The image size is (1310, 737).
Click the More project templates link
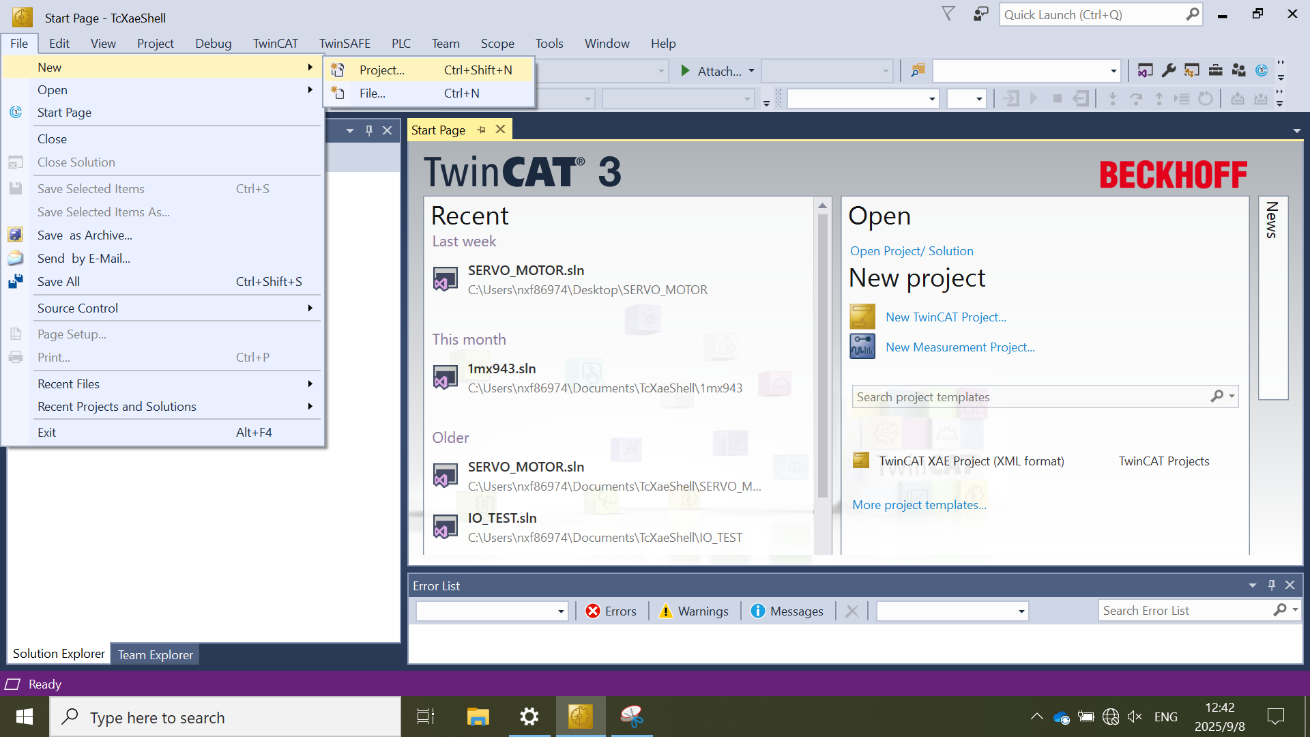coord(919,505)
